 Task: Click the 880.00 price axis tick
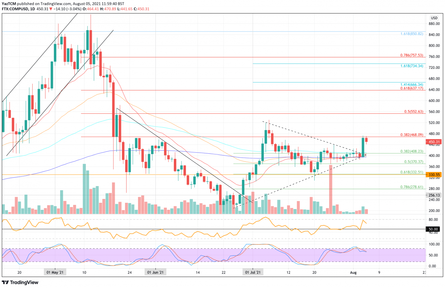pos(435,24)
